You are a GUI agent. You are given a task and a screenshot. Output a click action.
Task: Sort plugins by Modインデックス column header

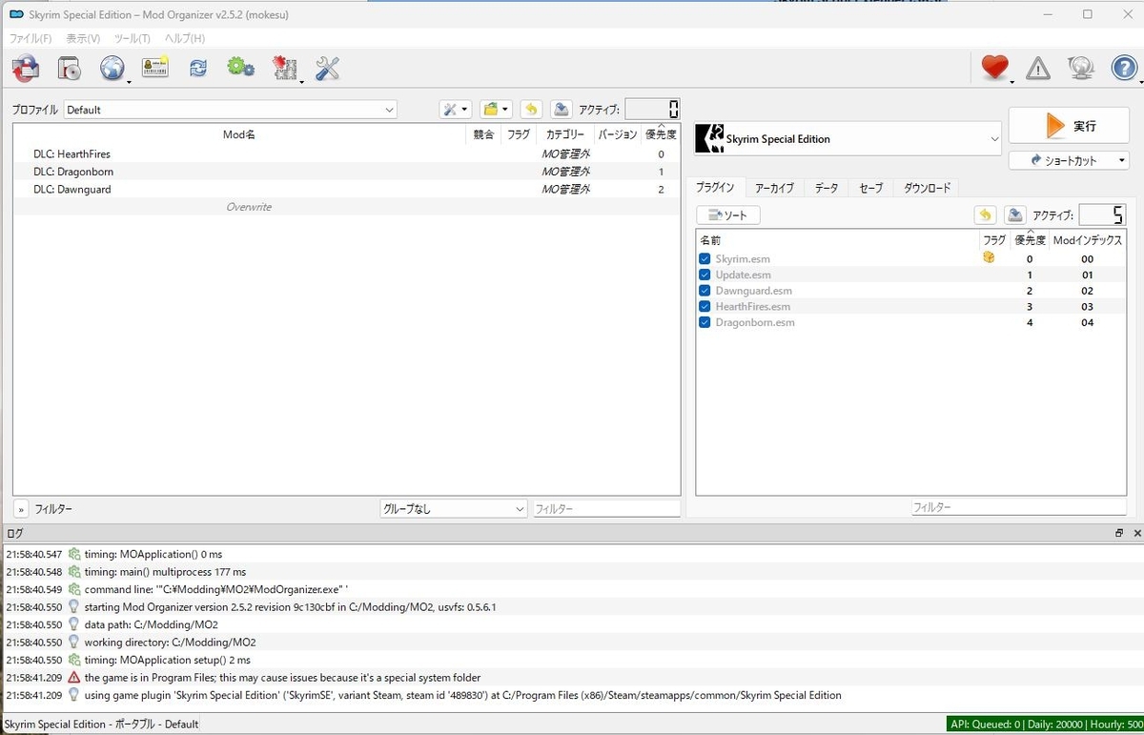pyautogui.click(x=1087, y=240)
